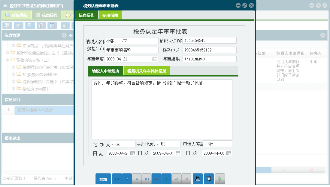Cancel edits with the red X icon

pos(186,179)
